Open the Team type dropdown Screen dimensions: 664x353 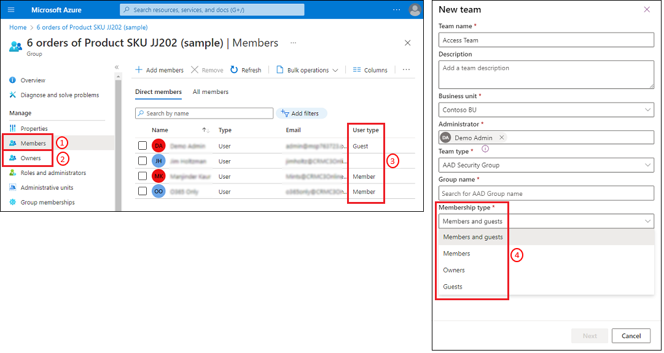(546, 165)
